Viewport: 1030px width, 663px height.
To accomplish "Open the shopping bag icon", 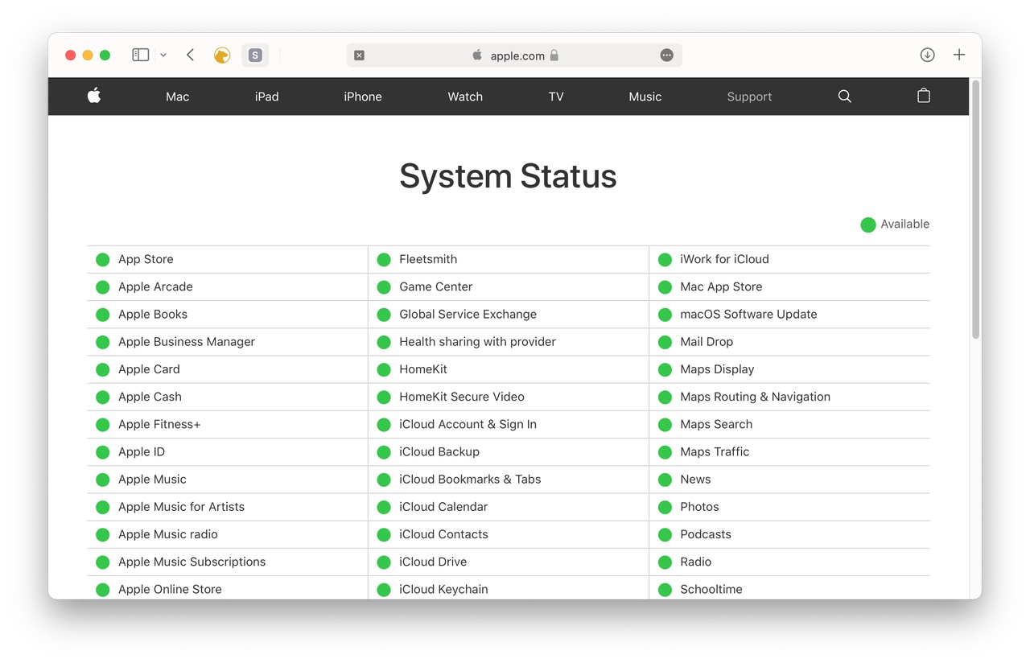I will pos(924,96).
